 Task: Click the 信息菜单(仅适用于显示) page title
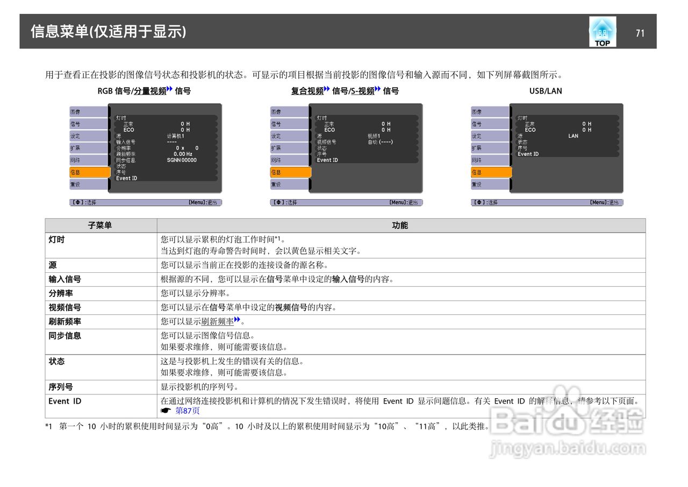click(108, 32)
